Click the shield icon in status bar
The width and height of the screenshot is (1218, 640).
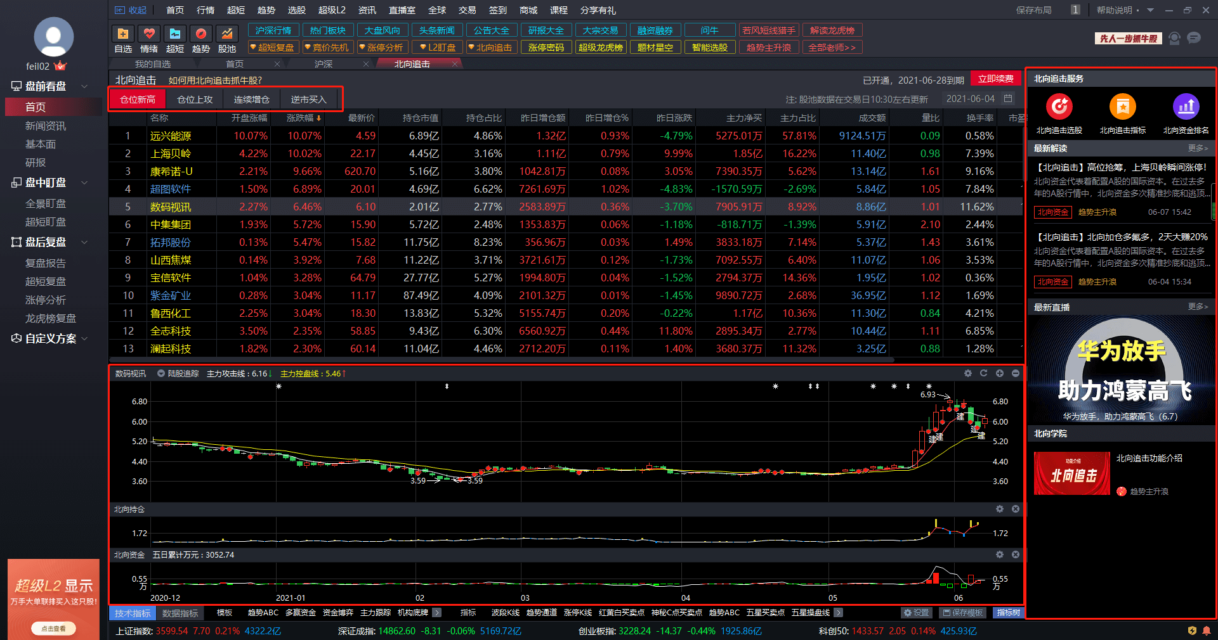(1192, 630)
